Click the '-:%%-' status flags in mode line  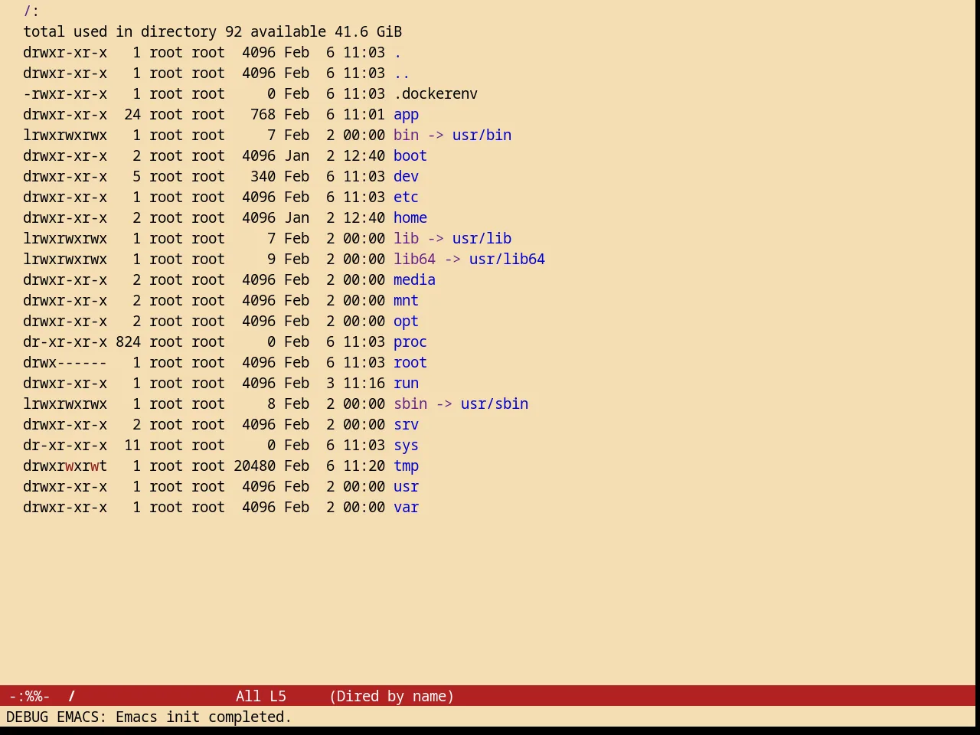29,696
